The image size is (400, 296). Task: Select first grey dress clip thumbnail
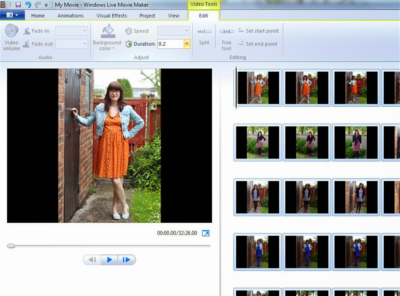tap(258, 197)
